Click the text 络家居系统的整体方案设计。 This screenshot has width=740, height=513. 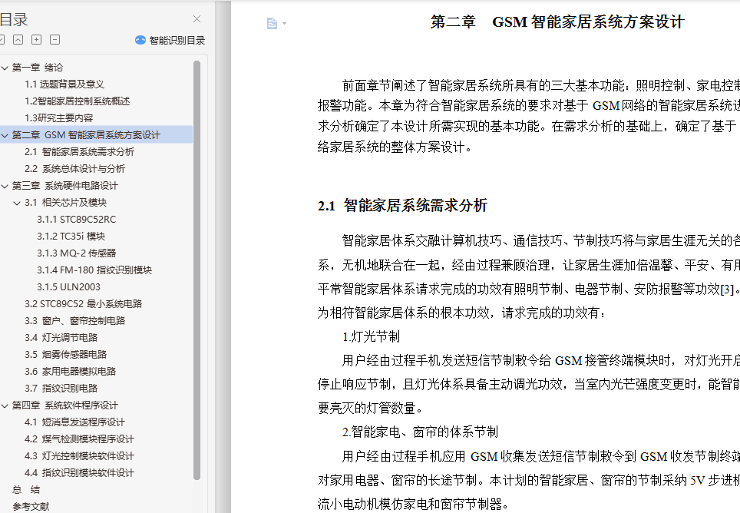[395, 147]
